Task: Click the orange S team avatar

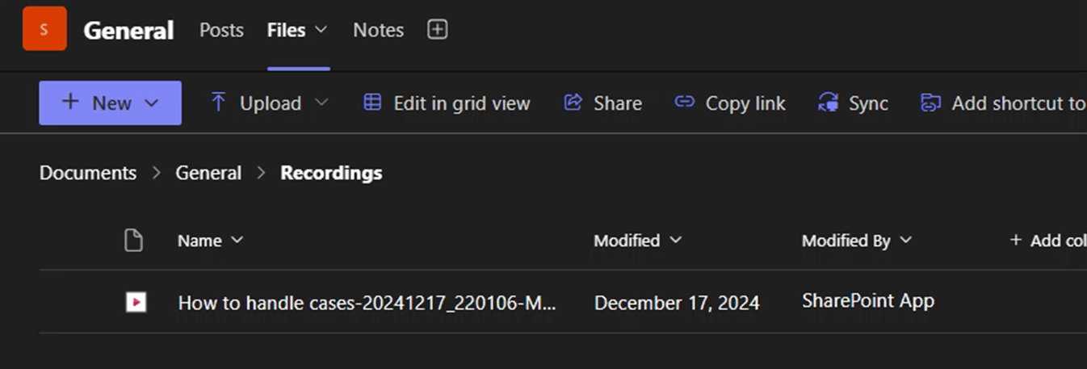Action: (x=44, y=29)
